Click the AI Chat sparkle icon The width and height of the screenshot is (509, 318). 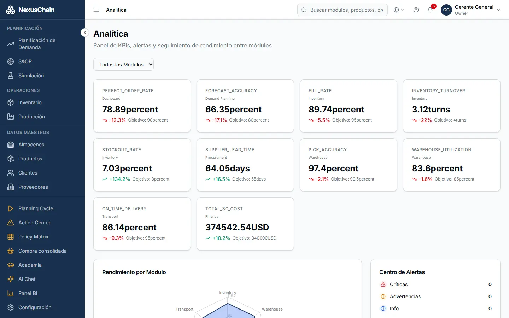[11, 279]
